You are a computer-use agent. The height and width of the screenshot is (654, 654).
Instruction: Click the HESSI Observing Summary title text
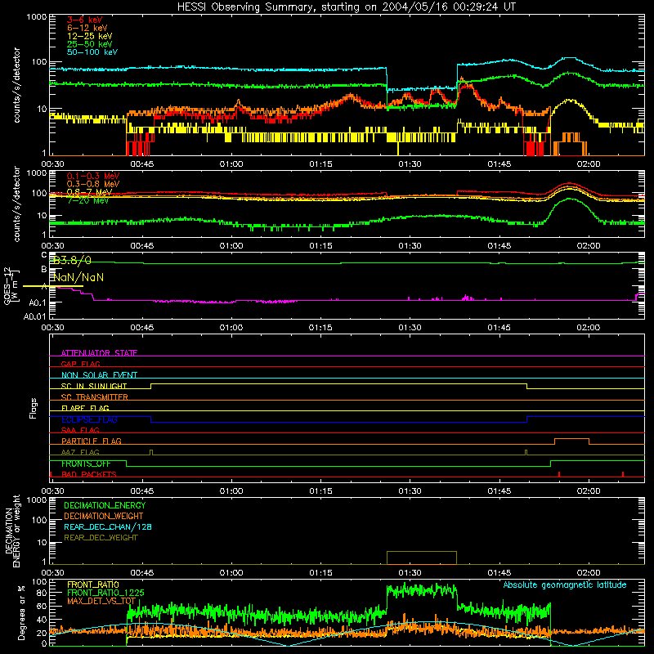[346, 7]
